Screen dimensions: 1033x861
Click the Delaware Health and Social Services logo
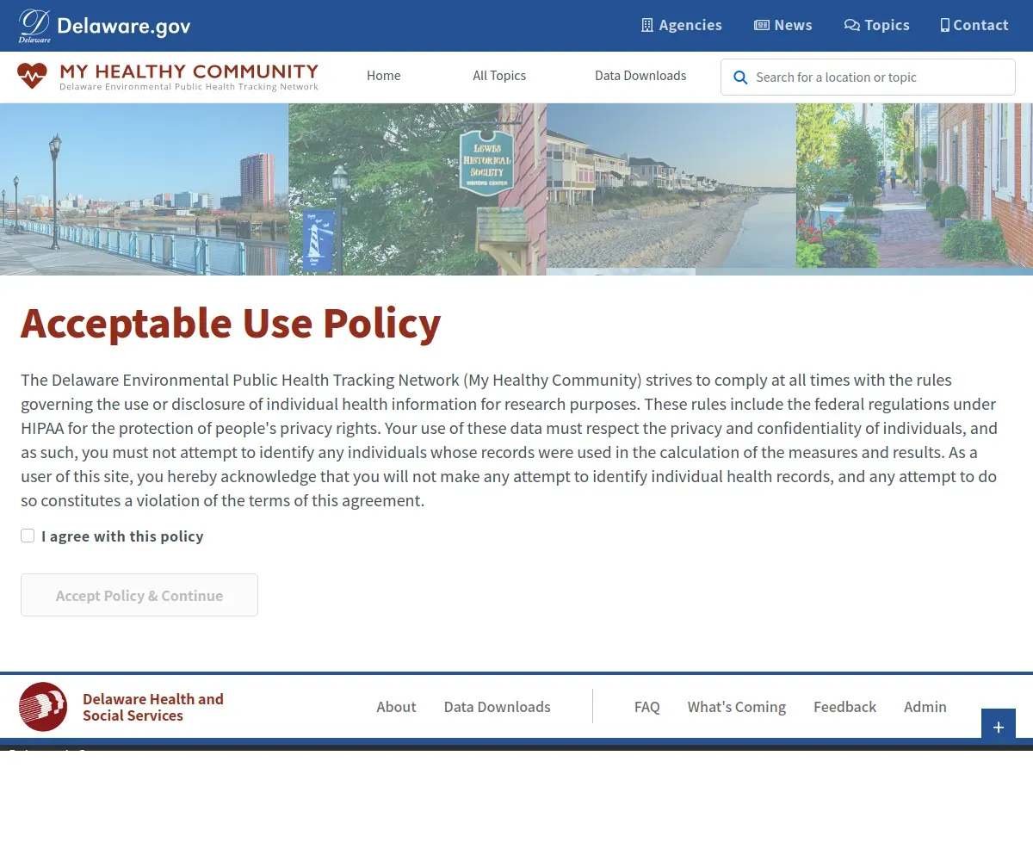43,707
